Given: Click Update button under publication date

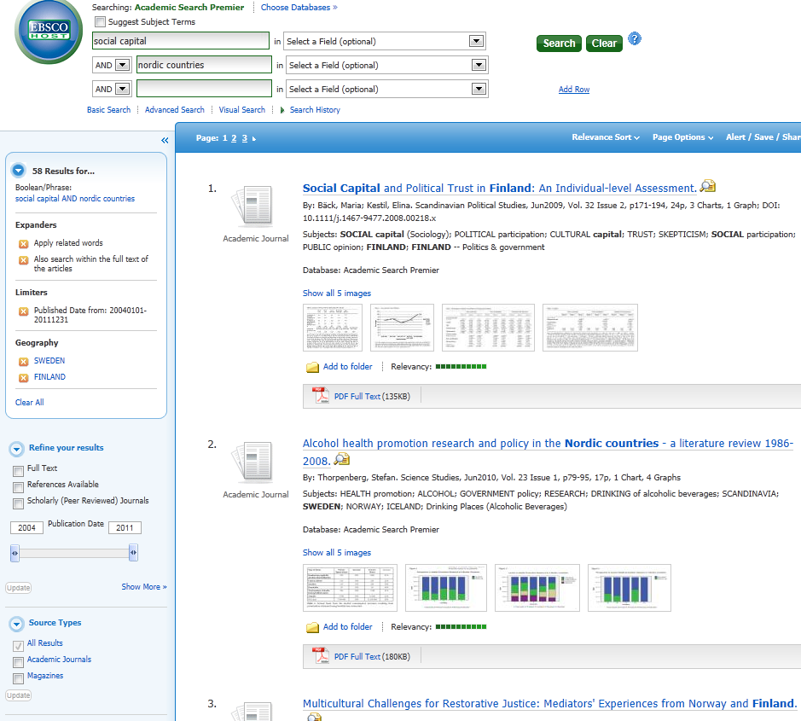Looking at the screenshot, I should tap(19, 588).
